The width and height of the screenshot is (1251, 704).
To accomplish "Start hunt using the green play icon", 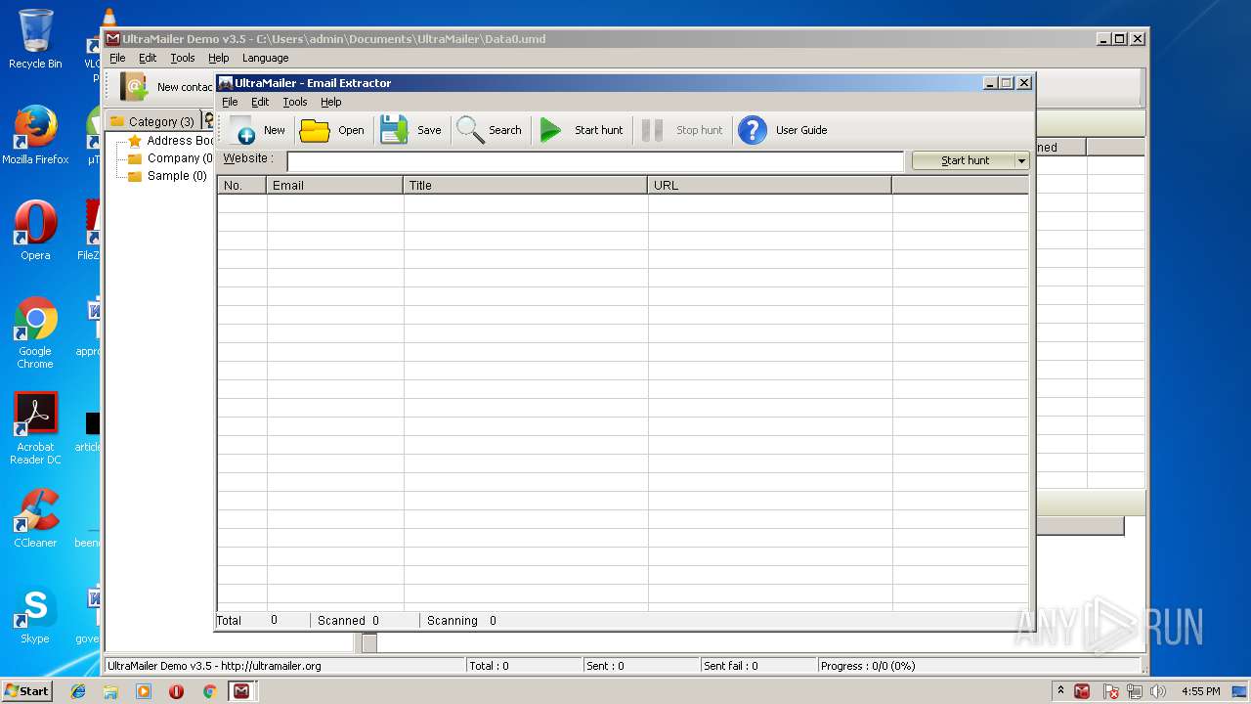I will click(551, 130).
